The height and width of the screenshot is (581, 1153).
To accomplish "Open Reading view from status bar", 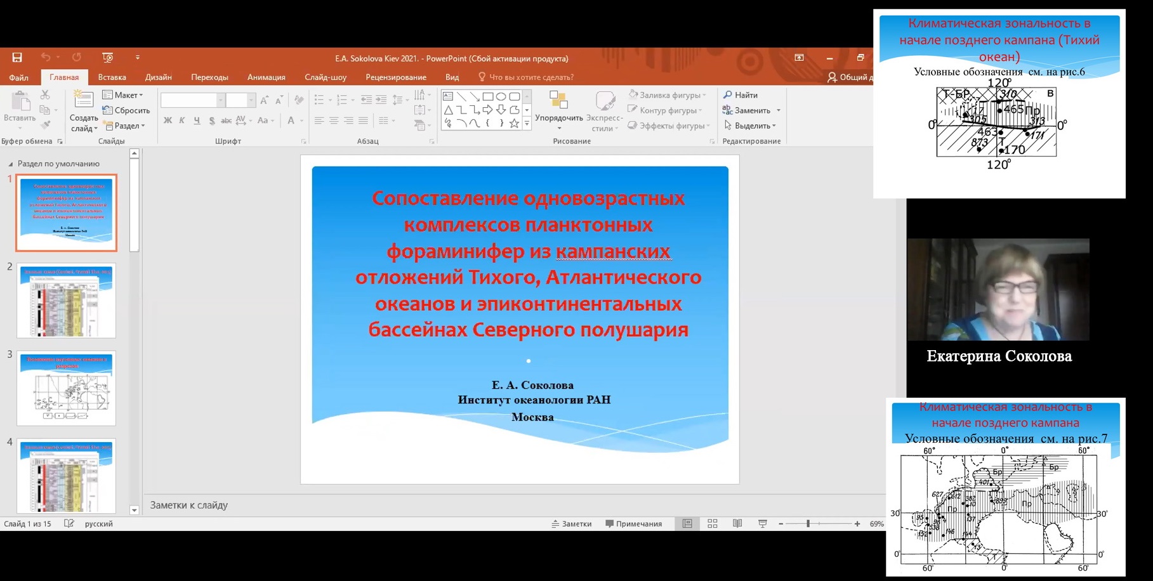I will [x=737, y=523].
